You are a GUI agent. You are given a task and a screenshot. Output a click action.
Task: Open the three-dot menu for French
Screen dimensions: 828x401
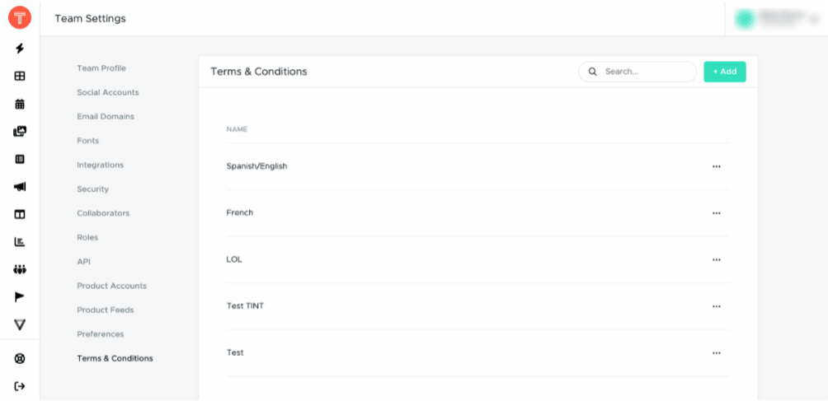point(716,213)
